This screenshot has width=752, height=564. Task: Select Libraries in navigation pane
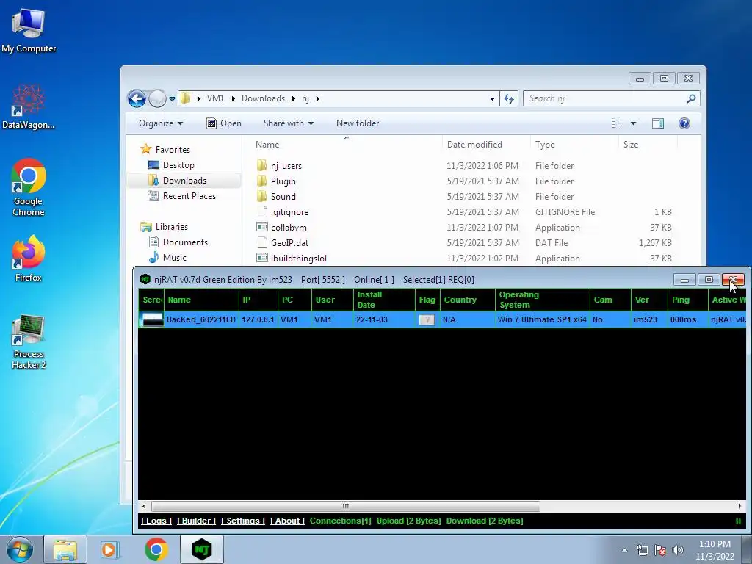coord(164,227)
